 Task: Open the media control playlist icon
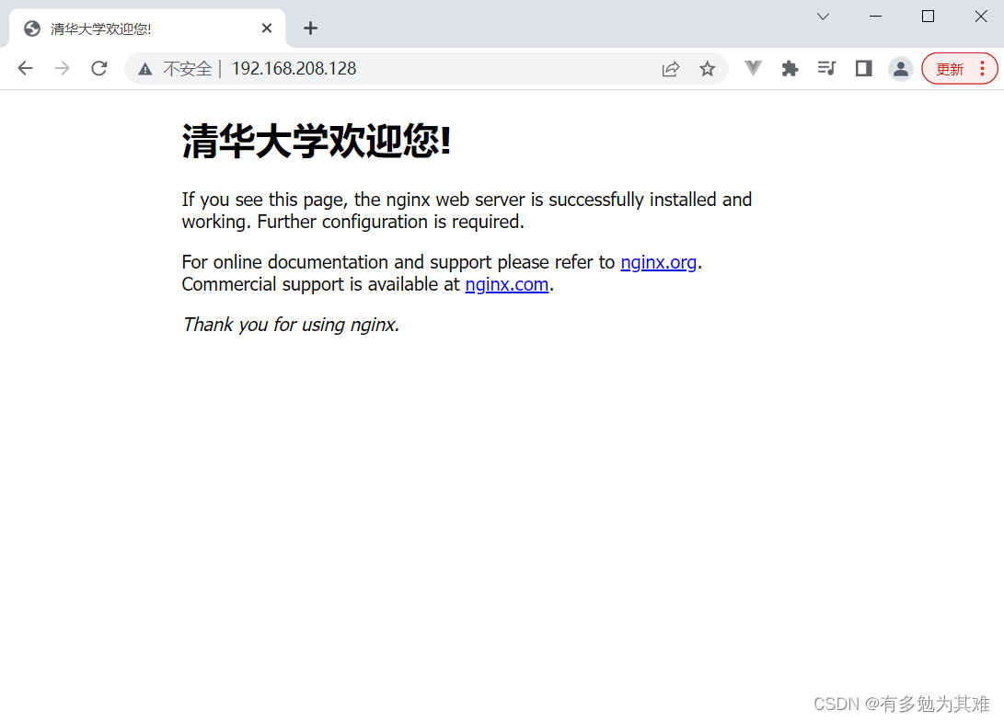pyautogui.click(x=826, y=68)
